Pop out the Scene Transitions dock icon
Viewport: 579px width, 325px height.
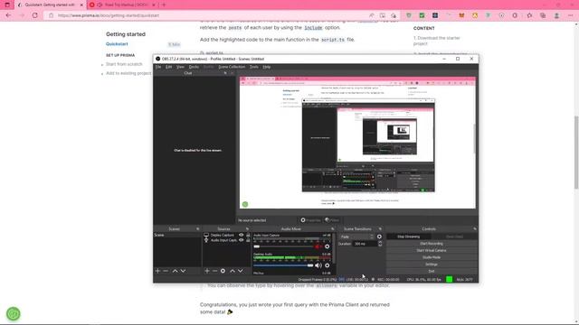[380, 228]
